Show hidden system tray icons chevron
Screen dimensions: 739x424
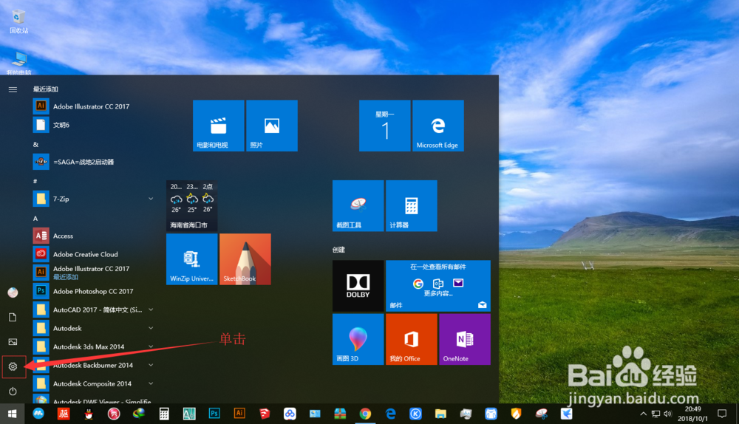(643, 414)
